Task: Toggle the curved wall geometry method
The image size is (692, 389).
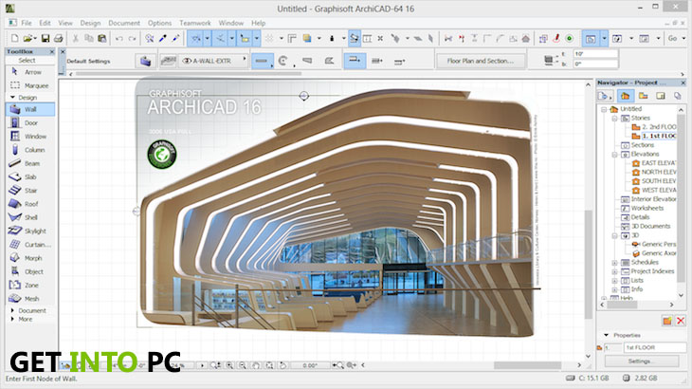Action: pos(283,61)
